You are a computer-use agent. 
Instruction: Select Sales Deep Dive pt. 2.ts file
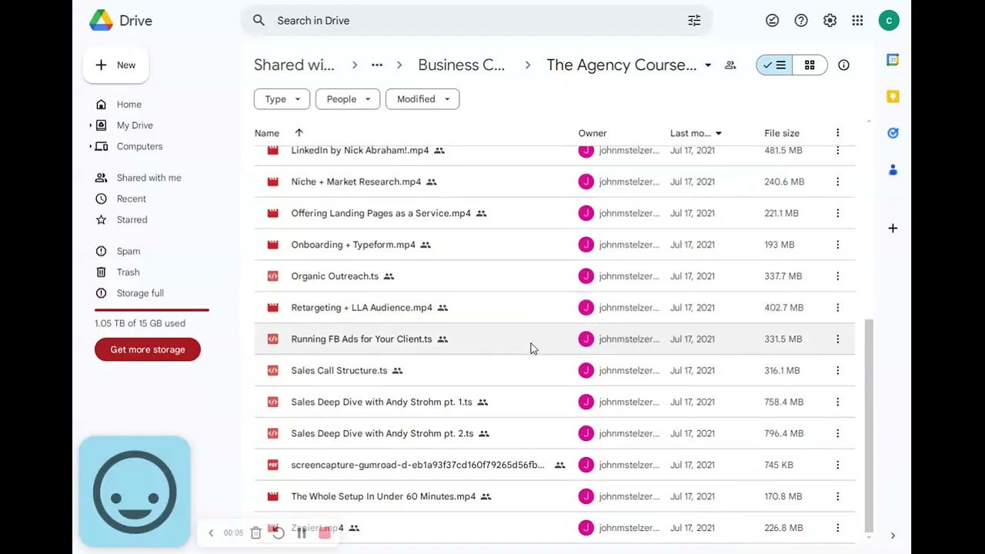coord(554,433)
